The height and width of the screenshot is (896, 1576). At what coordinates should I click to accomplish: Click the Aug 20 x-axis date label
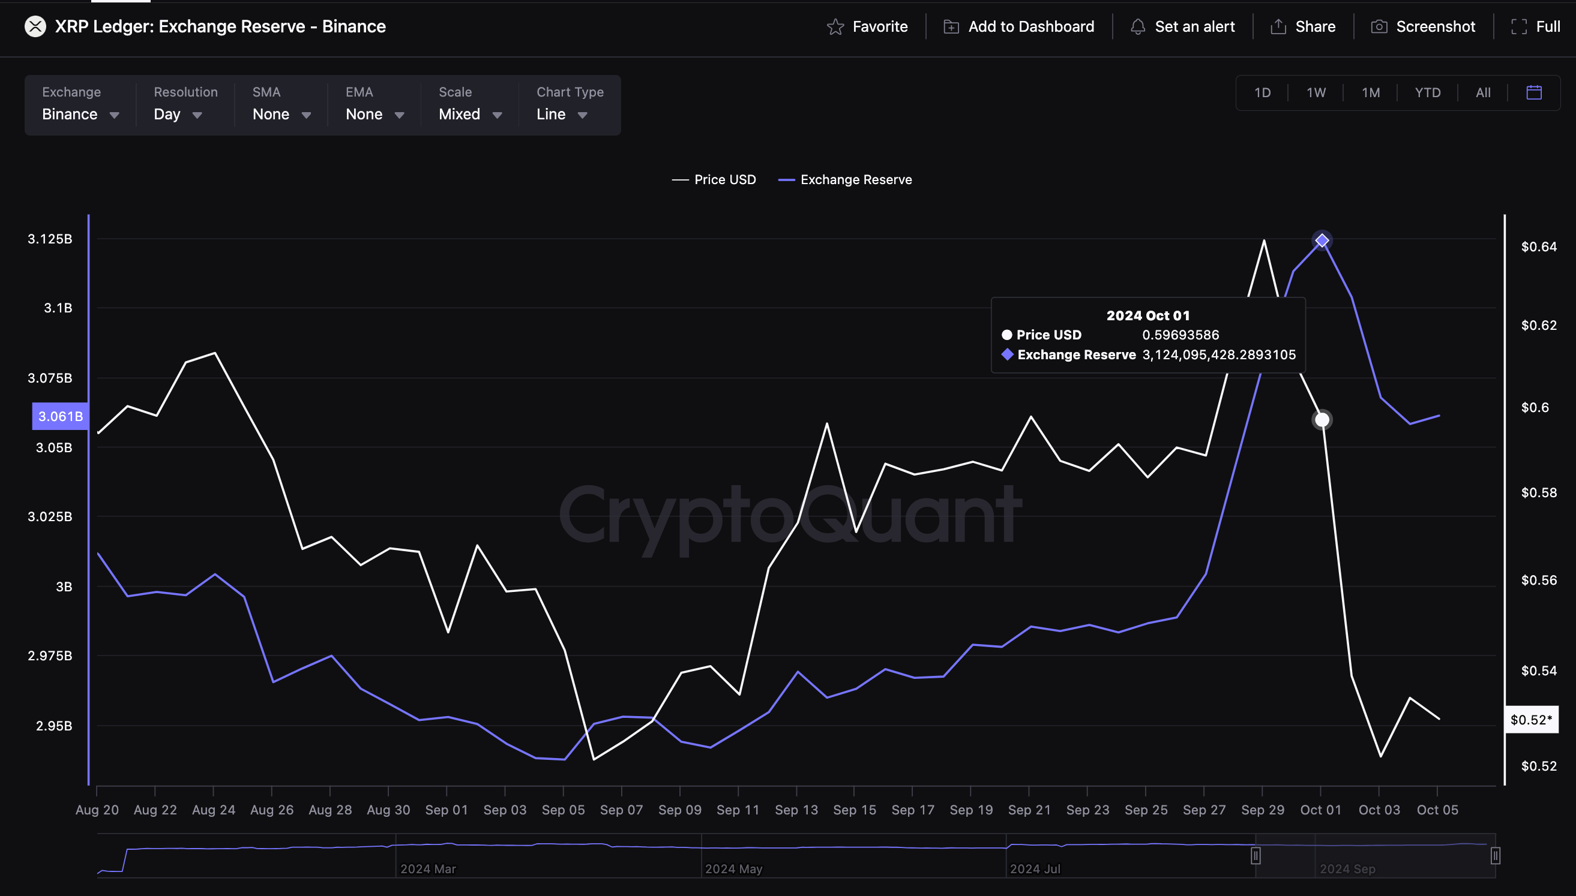coord(97,810)
